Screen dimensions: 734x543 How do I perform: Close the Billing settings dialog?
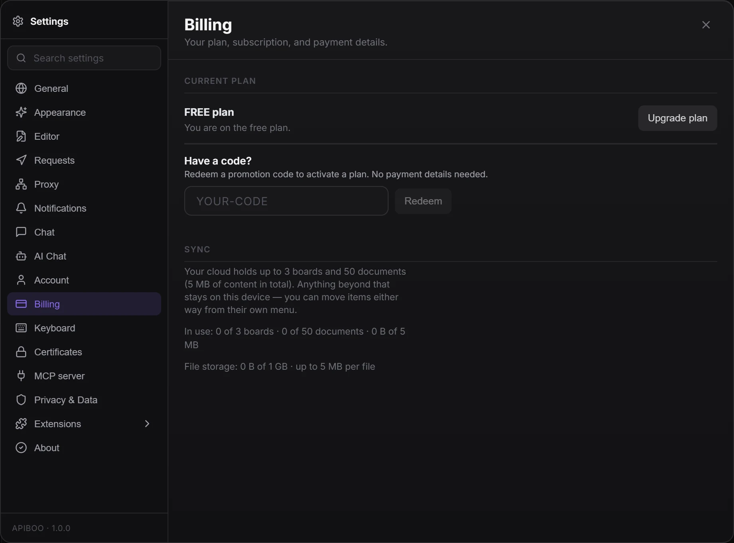point(706,25)
